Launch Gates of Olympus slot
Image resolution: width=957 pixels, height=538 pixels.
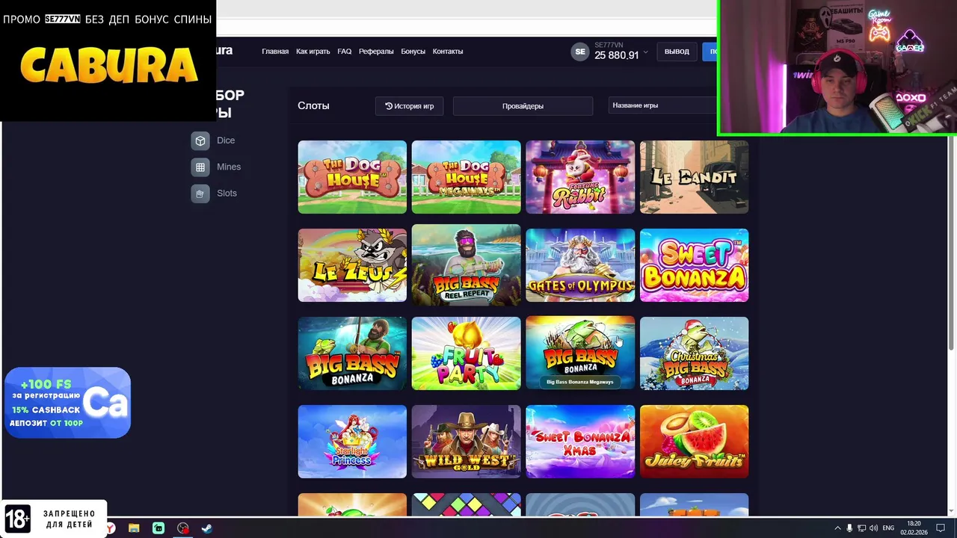[580, 265]
